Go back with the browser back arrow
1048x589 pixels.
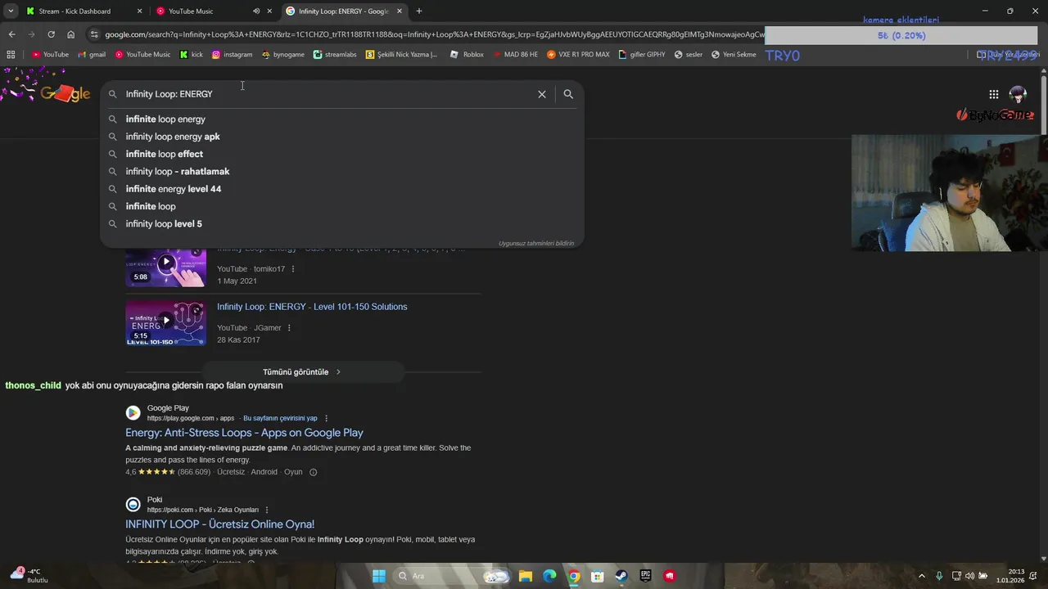pyautogui.click(x=11, y=34)
